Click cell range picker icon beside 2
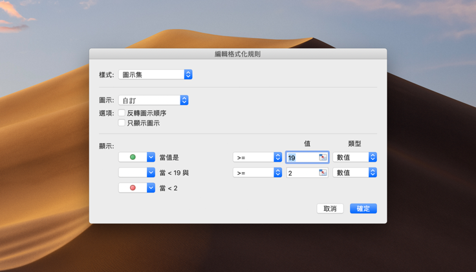 tap(323, 173)
